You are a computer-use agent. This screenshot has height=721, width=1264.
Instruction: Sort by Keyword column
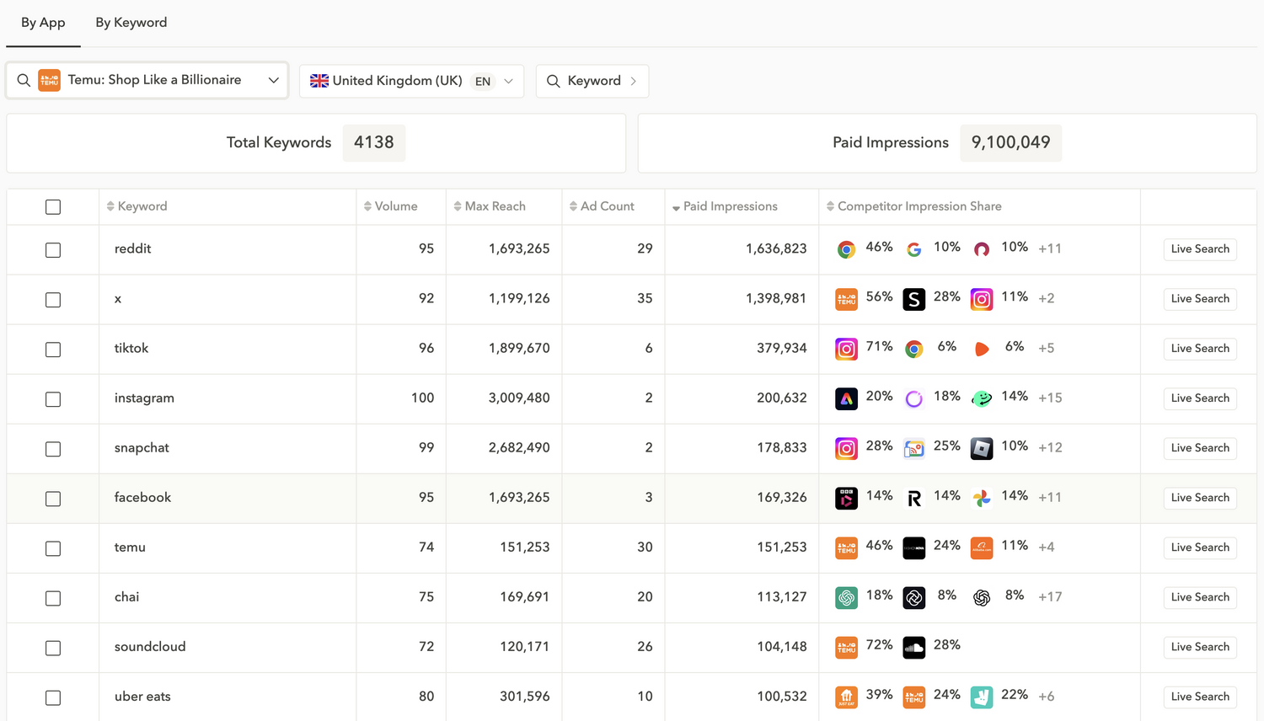tap(137, 206)
